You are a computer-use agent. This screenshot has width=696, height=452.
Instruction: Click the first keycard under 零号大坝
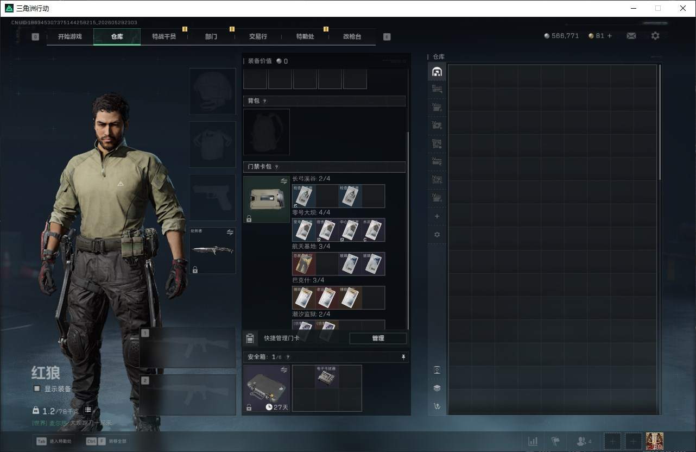(304, 230)
